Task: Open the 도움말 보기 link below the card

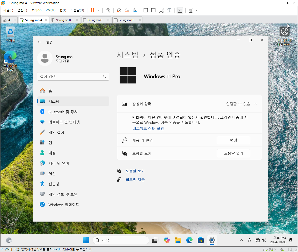Action: pos(135,171)
